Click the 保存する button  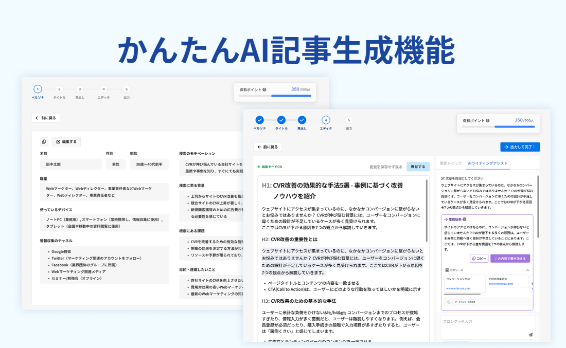418,167
